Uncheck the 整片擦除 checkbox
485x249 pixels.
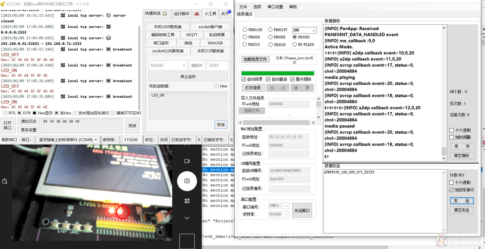pos(292,79)
